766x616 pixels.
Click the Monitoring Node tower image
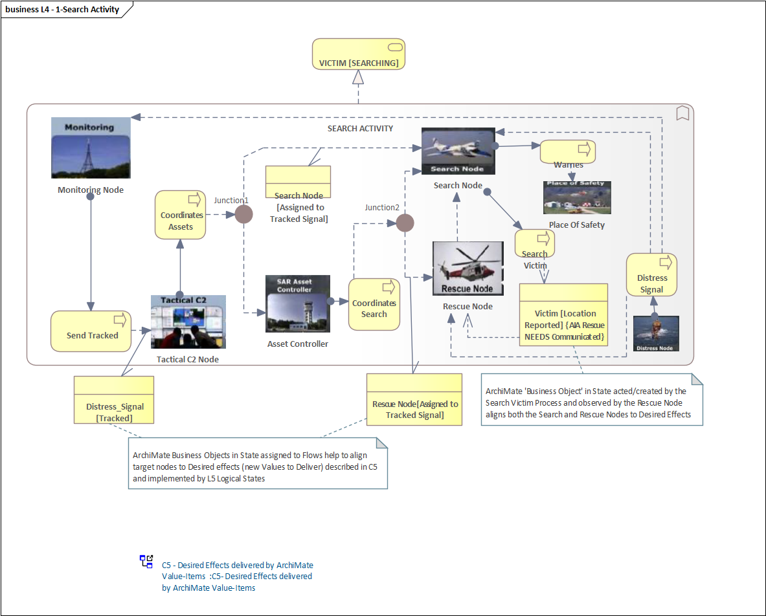[x=91, y=148]
